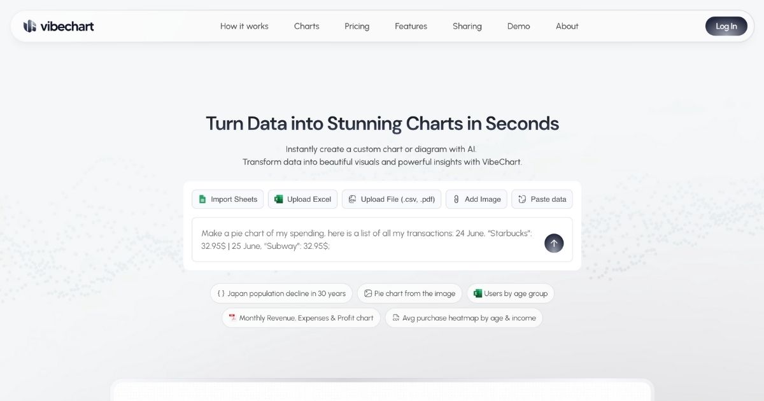Image resolution: width=764 pixels, height=401 pixels.
Task: Click the PDF icon on Monthly Revenue chip
Action: click(x=232, y=317)
